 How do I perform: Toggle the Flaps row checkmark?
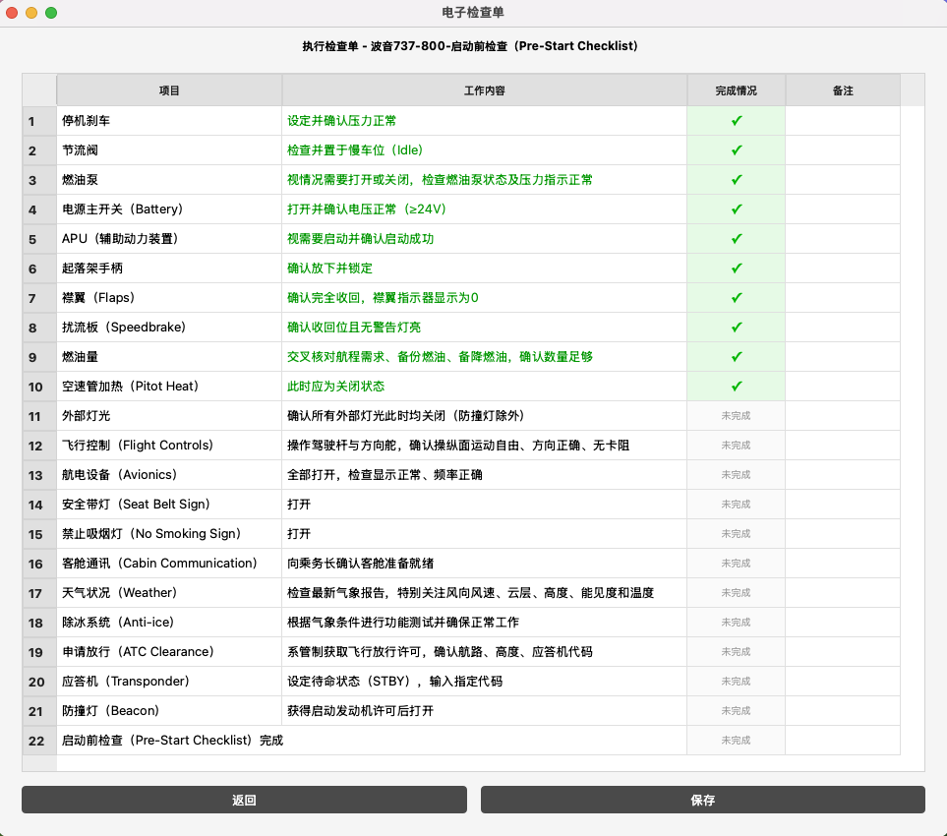pyautogui.click(x=737, y=298)
